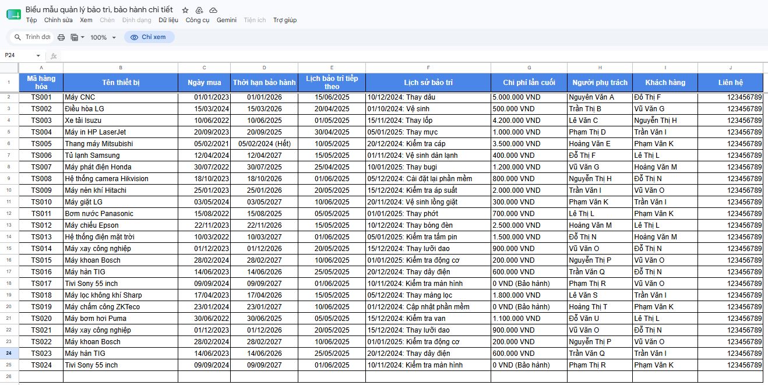Select the cell 'Máy in HP LaserJet'
This screenshot has width=768, height=385.
[x=121, y=132]
